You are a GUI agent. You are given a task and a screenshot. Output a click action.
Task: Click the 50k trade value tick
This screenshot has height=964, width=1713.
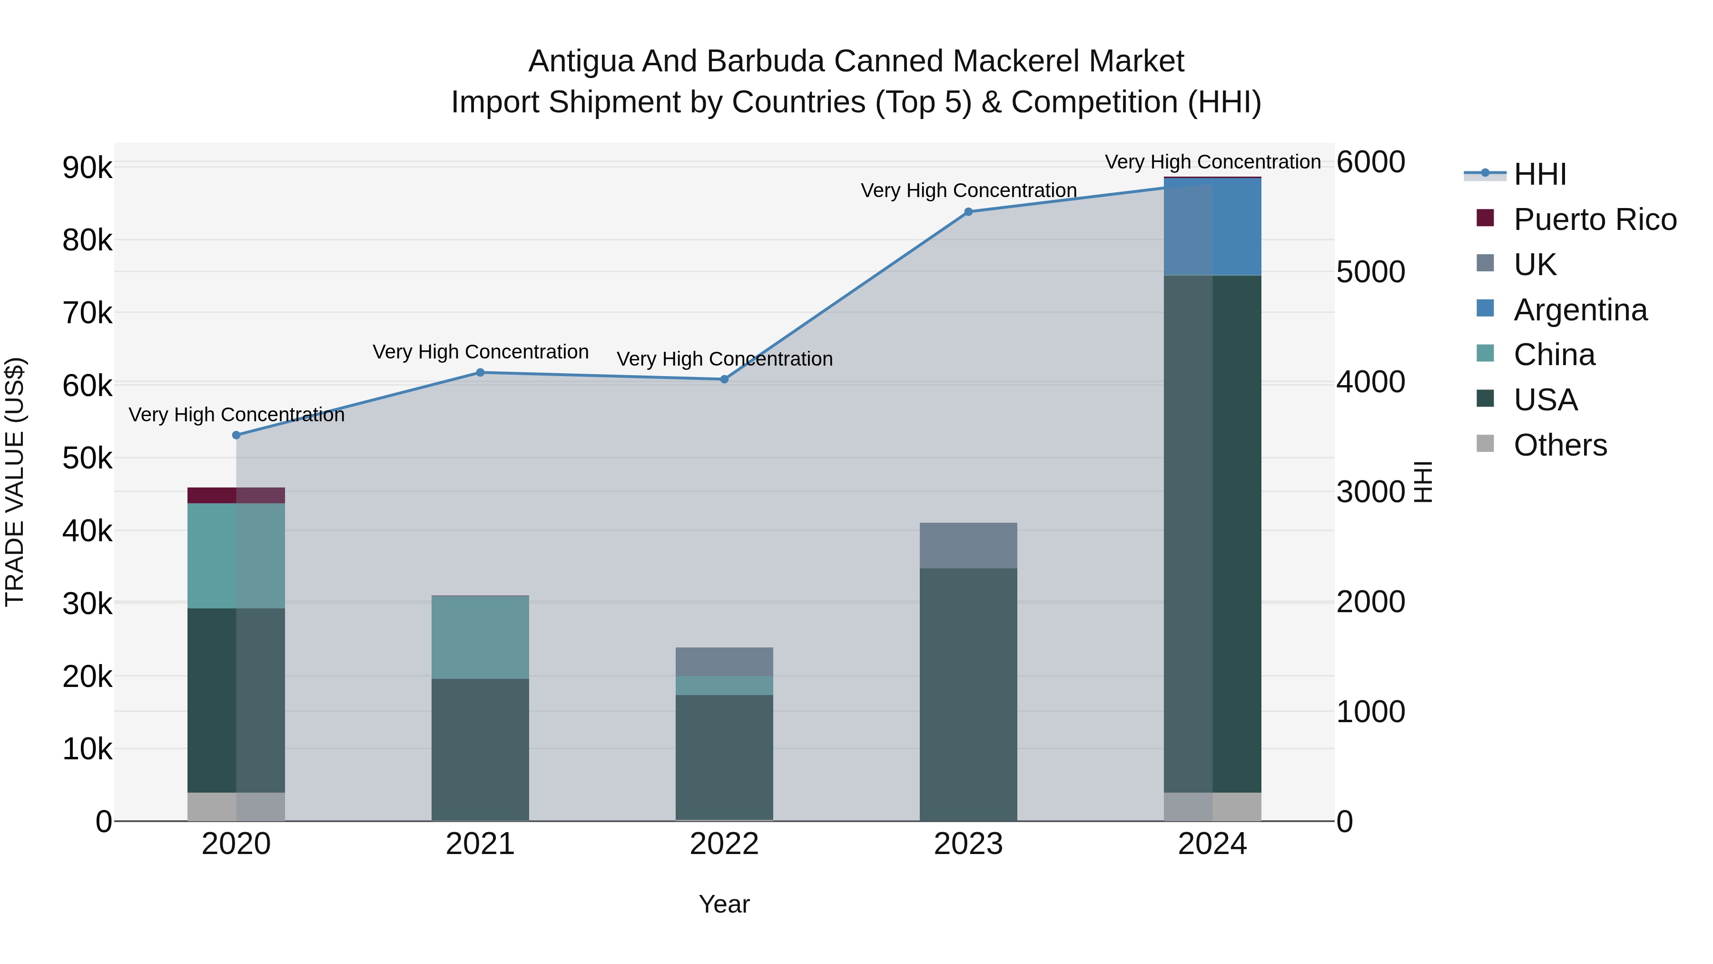(88, 458)
